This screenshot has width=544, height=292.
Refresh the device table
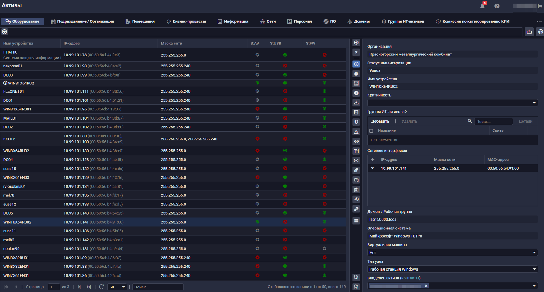101,287
